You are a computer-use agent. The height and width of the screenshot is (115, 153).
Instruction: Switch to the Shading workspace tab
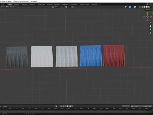pyautogui.click(x=49, y=4)
